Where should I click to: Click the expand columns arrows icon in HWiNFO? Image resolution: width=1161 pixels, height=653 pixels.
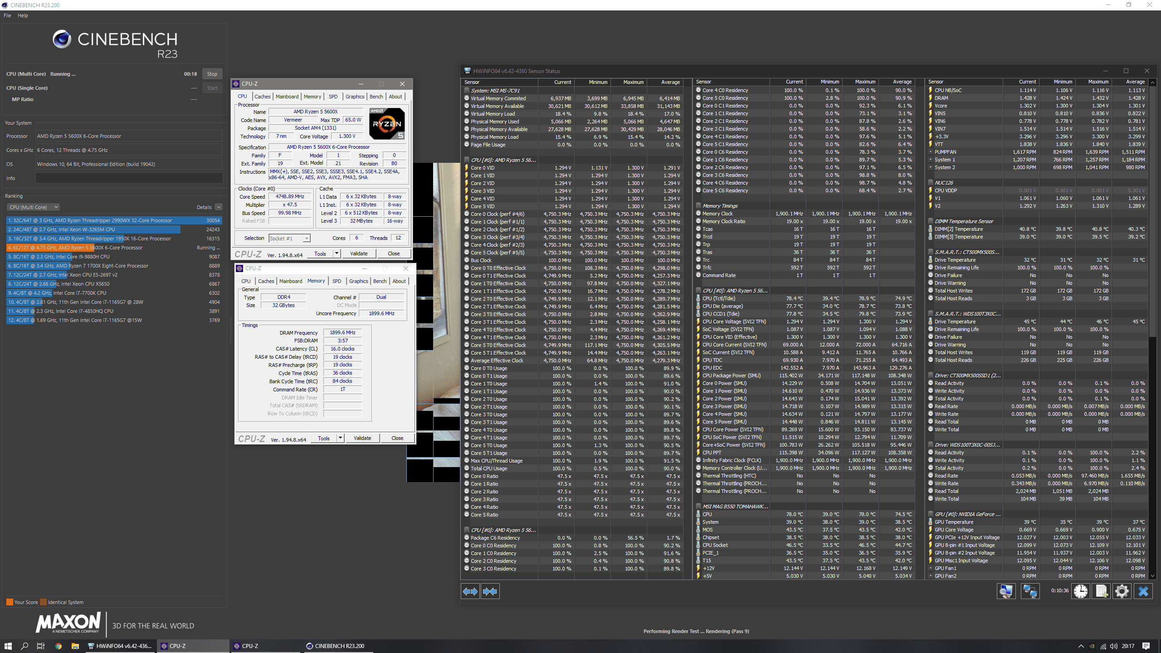(470, 591)
